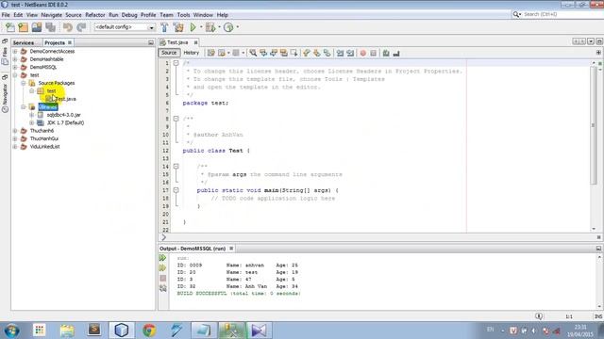
Task: Toggle Rectangular Selection in editor toolbar
Action: pos(294,53)
